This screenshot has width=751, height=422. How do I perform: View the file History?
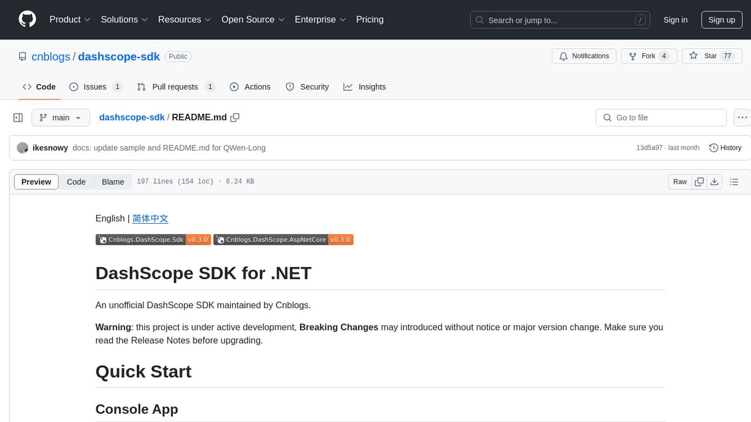(x=725, y=148)
